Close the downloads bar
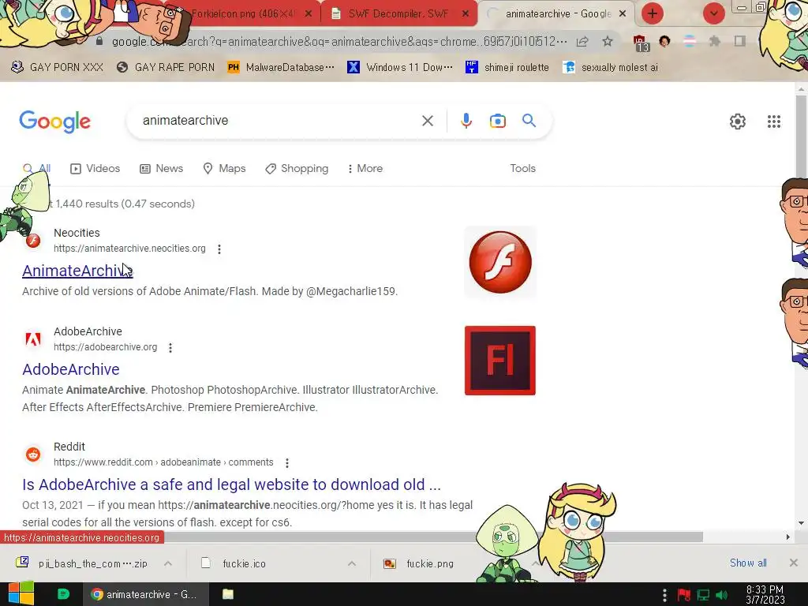 tap(794, 563)
